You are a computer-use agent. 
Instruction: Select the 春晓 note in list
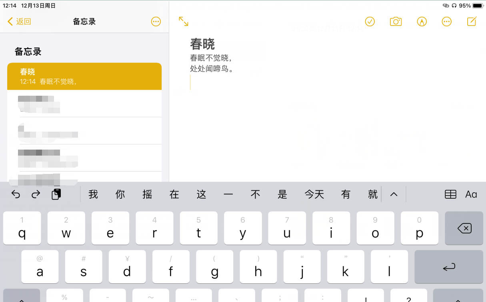click(84, 76)
